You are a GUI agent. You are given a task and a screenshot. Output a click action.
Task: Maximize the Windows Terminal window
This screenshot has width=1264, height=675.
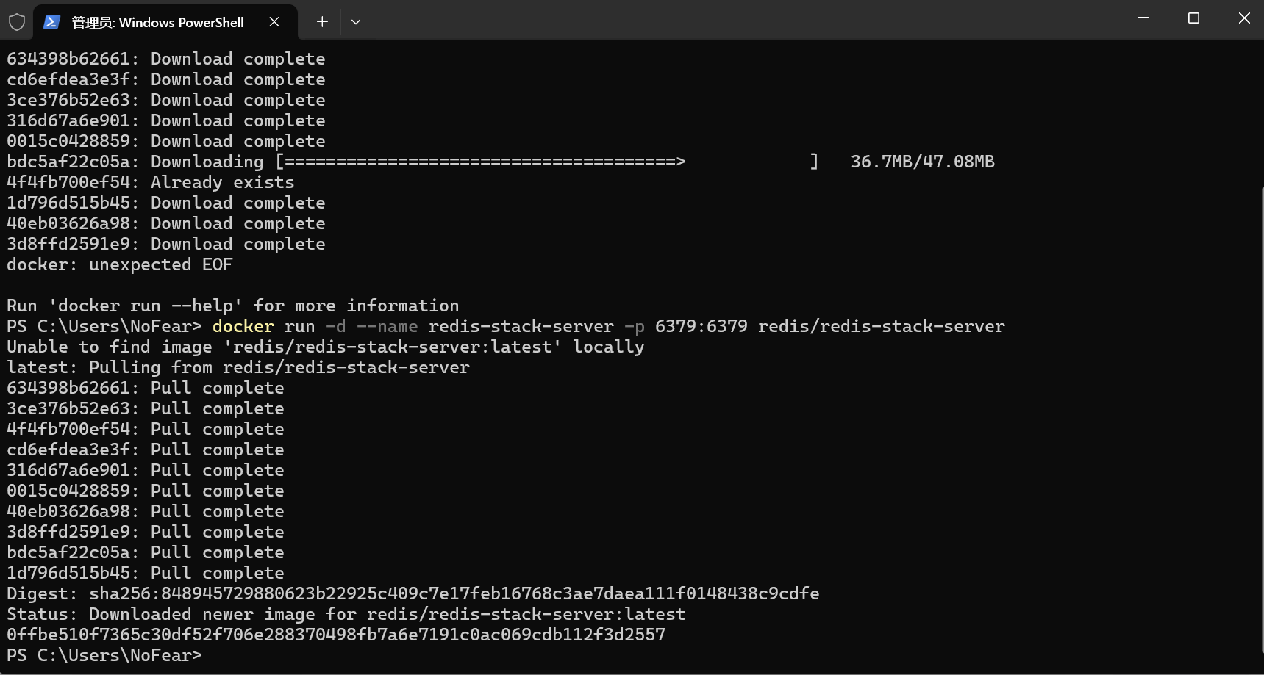(x=1193, y=18)
